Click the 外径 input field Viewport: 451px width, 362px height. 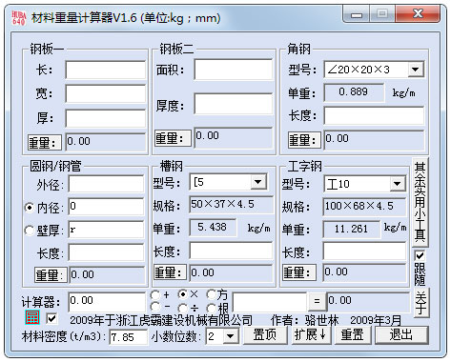106,185
